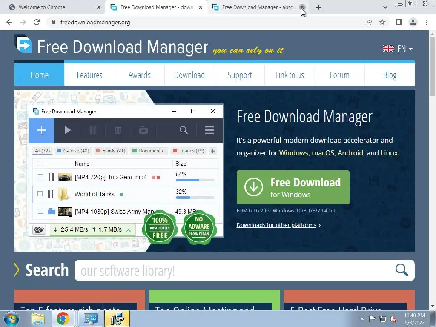
Task: Select the G-Drive (48) filter tag
Action: [73, 151]
